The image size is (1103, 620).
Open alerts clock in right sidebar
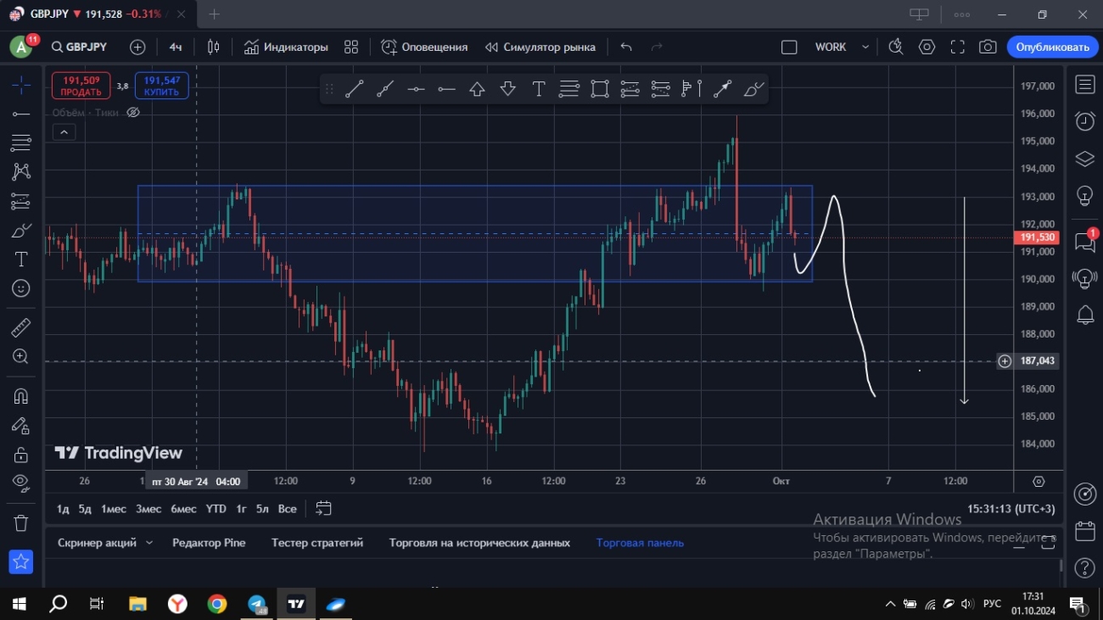tap(1084, 121)
